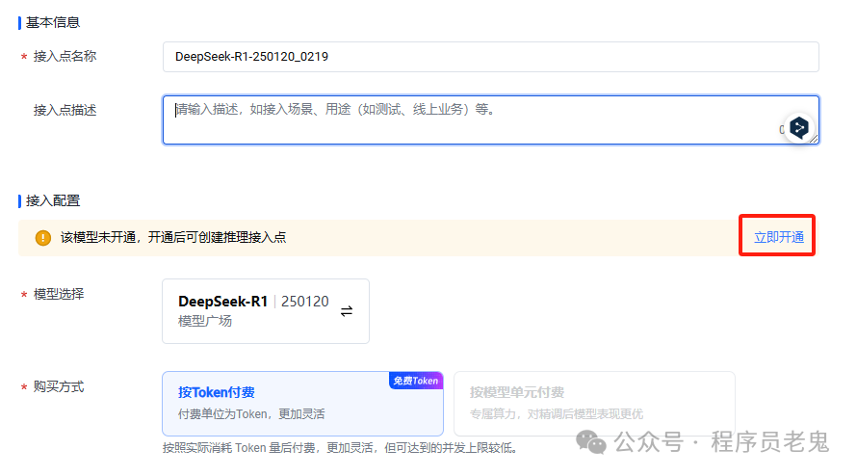Click the 接入点描述 description textarea
857x476 pixels.
click(490, 119)
